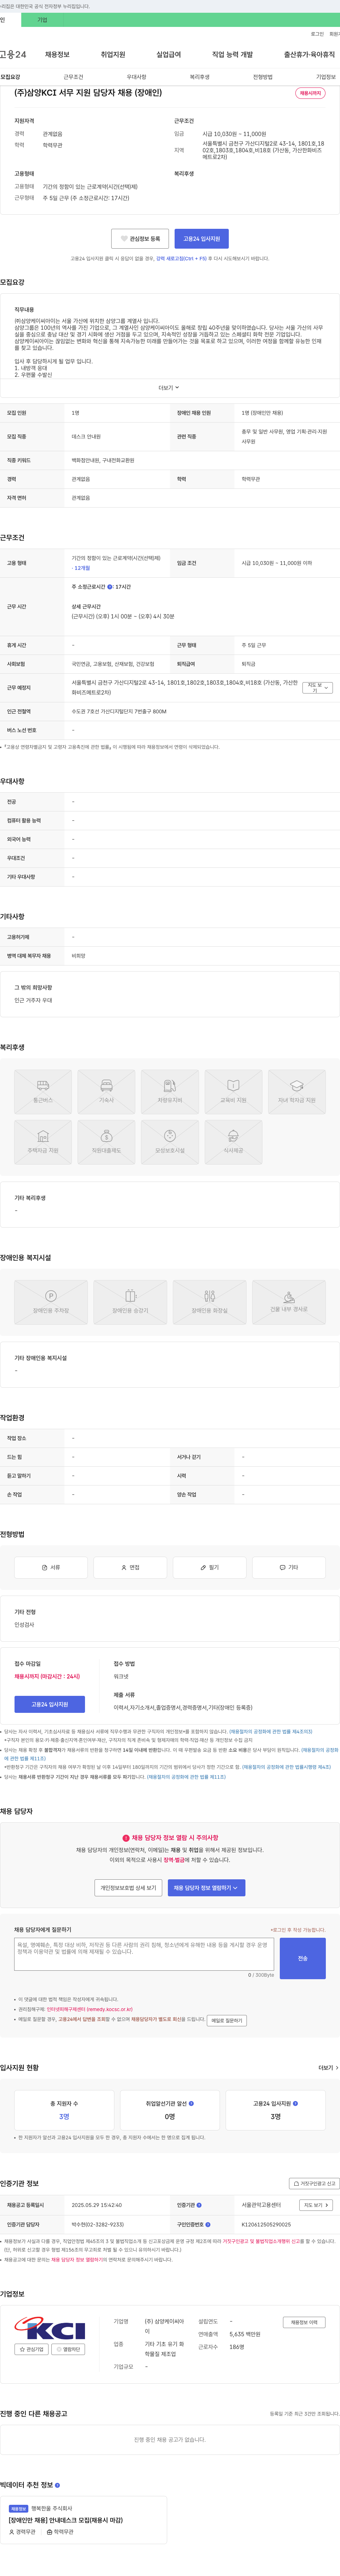Jump to the 근무조건 tab
This screenshot has height=2576, width=340.
coord(73,77)
